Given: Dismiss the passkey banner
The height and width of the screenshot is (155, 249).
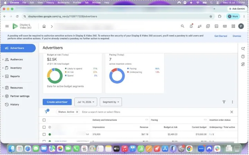Looking at the screenshot, I should pyautogui.click(x=237, y=36).
